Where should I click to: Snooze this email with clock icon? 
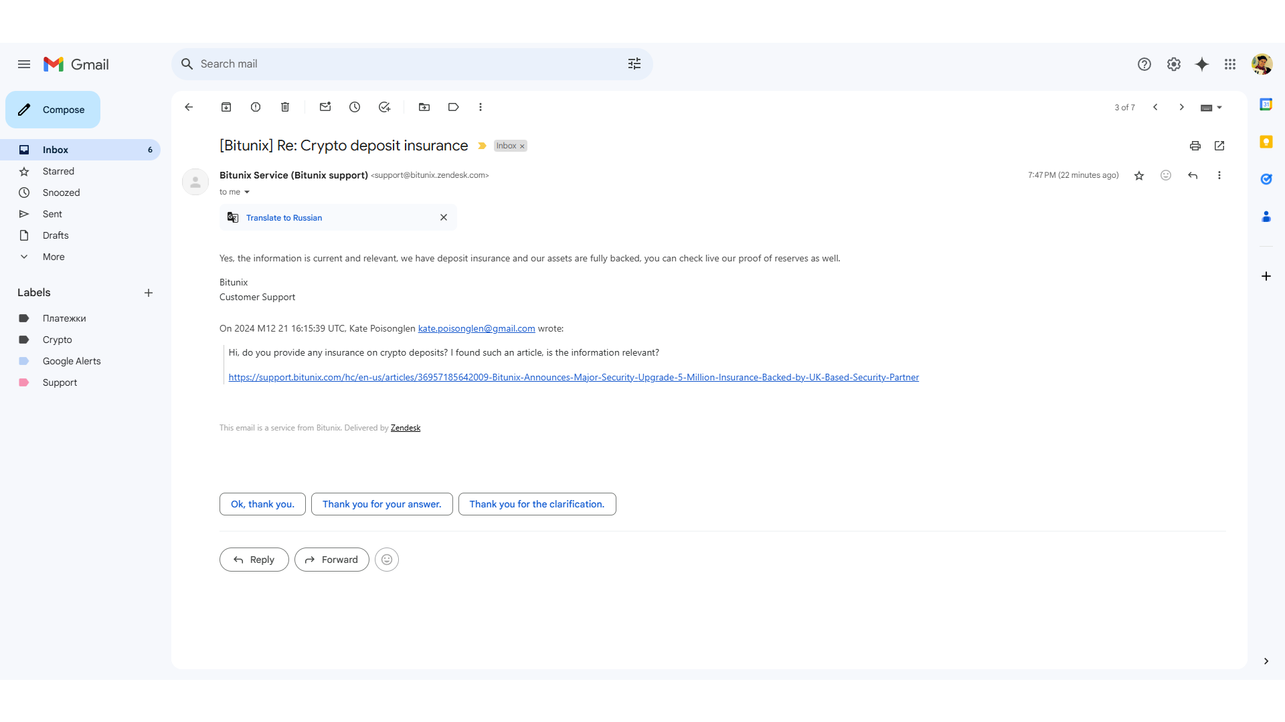pos(355,107)
